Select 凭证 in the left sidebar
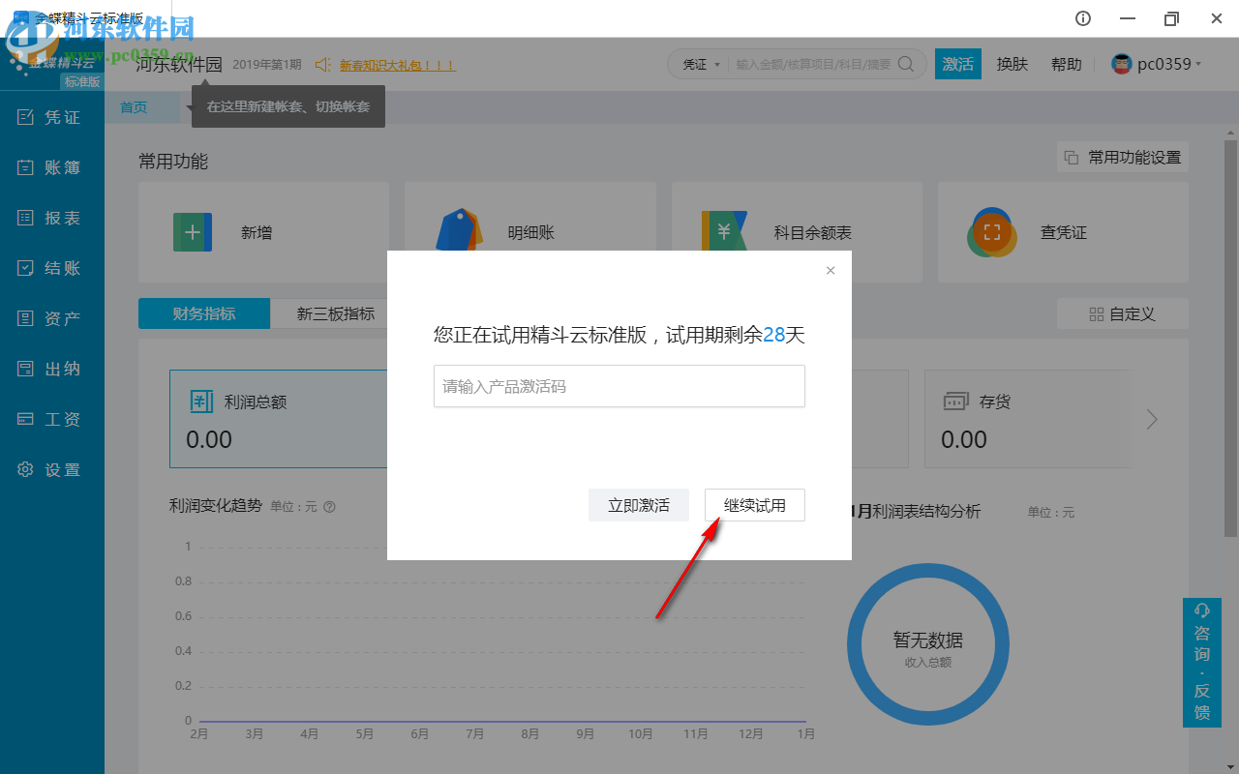The height and width of the screenshot is (774, 1239). (51, 116)
